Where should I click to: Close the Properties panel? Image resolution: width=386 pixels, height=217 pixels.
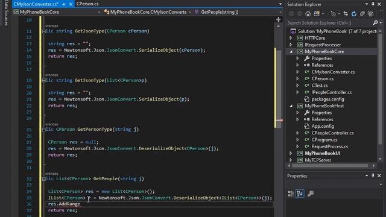tap(379, 175)
